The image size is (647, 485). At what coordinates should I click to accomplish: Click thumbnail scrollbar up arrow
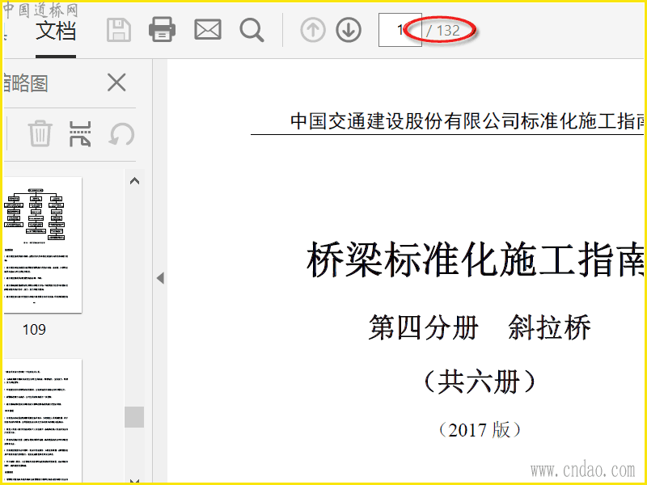click(x=134, y=181)
